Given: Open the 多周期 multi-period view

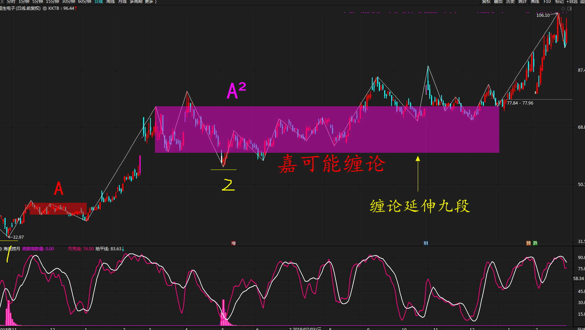Looking at the screenshot, I should point(136,1).
